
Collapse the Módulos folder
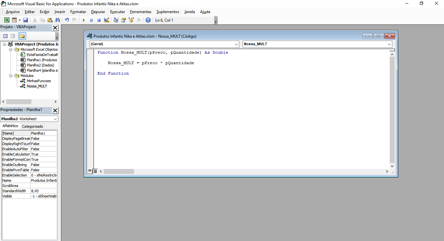(x=10, y=76)
